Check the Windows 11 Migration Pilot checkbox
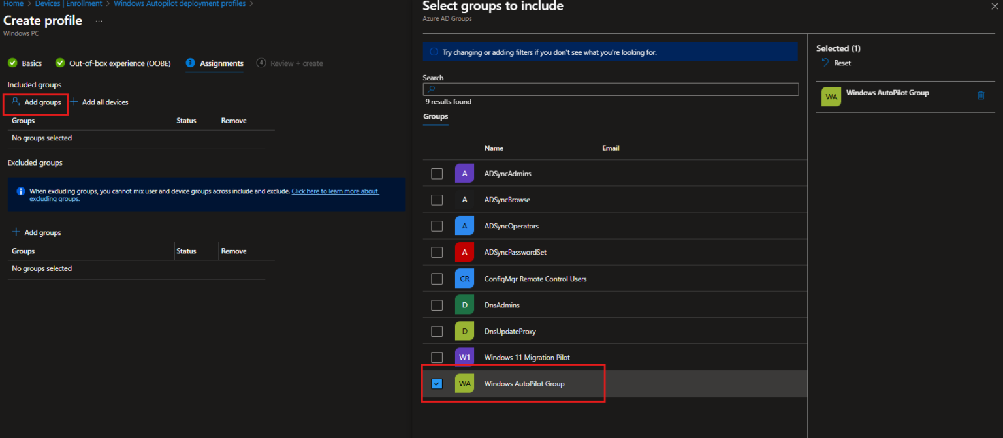This screenshot has height=438, width=1003. pyautogui.click(x=436, y=357)
